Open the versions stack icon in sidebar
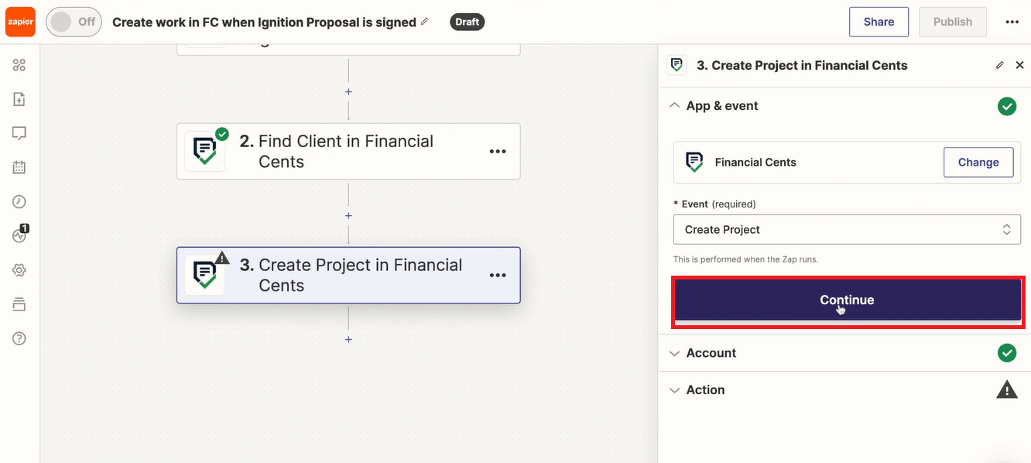The image size is (1031, 463). pos(19,304)
